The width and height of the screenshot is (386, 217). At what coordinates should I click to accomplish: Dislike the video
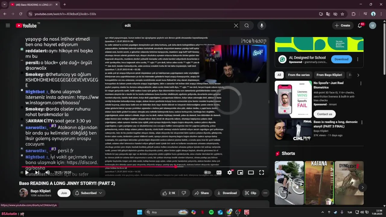coord(184,193)
